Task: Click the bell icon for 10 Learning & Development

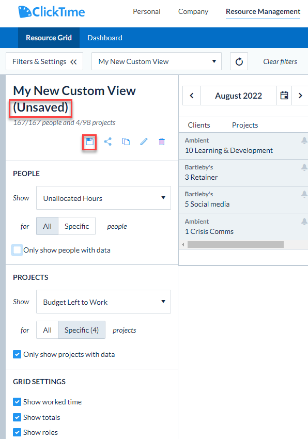Action: click(x=304, y=140)
